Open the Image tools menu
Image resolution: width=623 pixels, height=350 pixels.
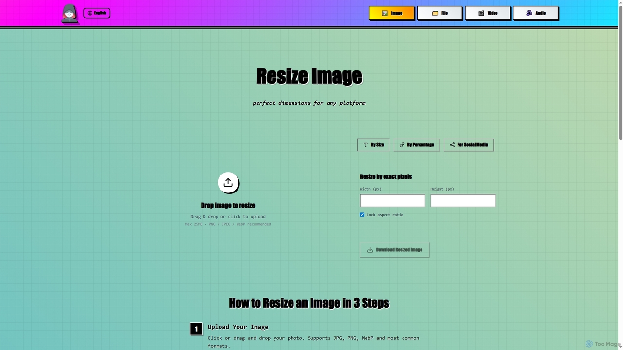click(391, 13)
